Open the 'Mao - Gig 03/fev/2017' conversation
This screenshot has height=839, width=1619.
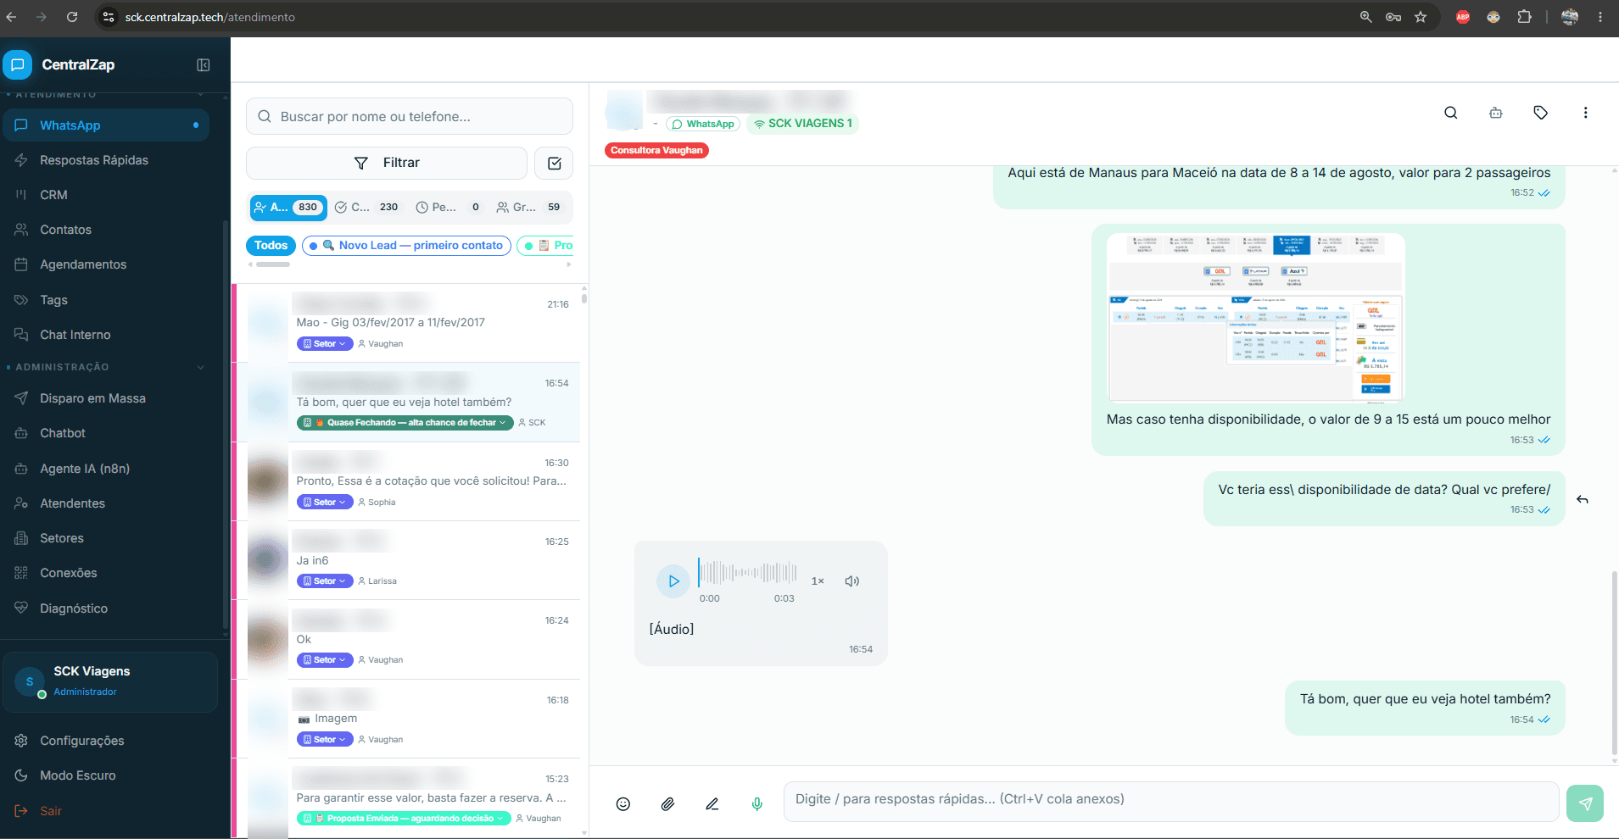point(407,323)
